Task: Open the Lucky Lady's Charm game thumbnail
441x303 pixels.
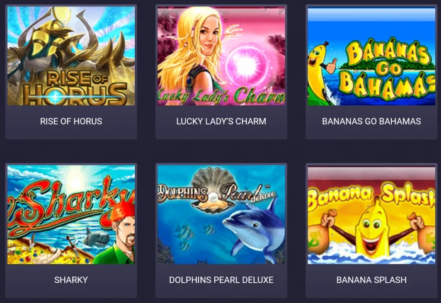Action: [x=221, y=56]
